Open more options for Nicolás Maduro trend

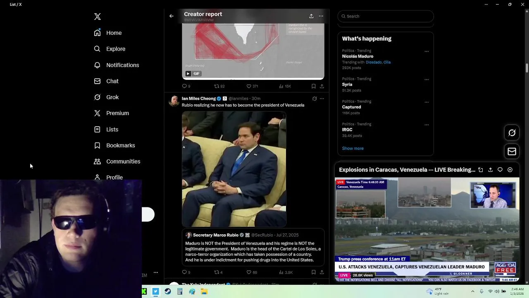427,51
